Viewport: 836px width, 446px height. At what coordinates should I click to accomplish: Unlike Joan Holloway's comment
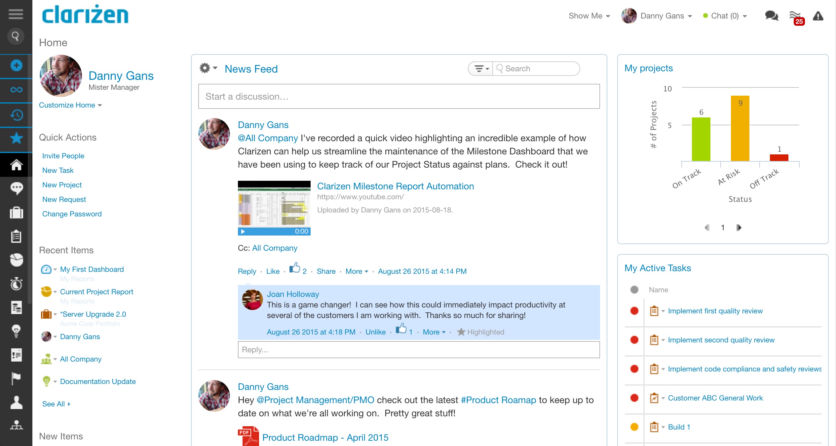(375, 332)
